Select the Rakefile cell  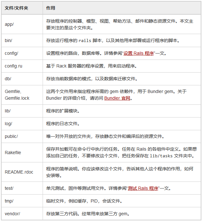click(22, 153)
